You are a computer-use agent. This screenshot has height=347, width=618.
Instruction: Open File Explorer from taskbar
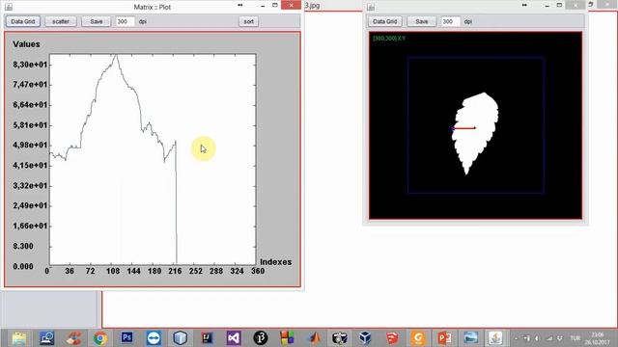[x=19, y=337]
